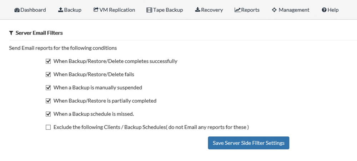Uncheck 'Backup/Restore/Delete fails' checkbox
357x161 pixels.
point(48,74)
